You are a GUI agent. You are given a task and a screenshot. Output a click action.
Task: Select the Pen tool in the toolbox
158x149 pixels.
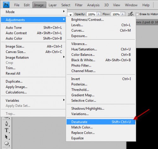(x=7, y=123)
